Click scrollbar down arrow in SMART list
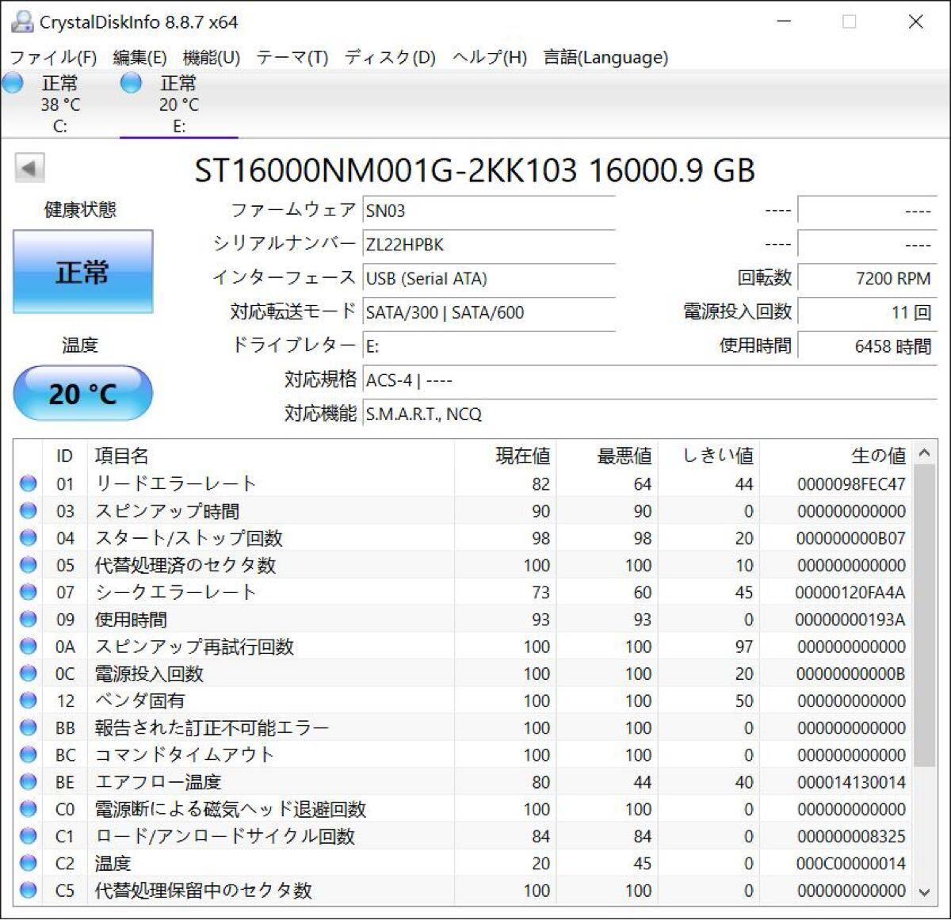This screenshot has width=951, height=920. click(x=924, y=891)
